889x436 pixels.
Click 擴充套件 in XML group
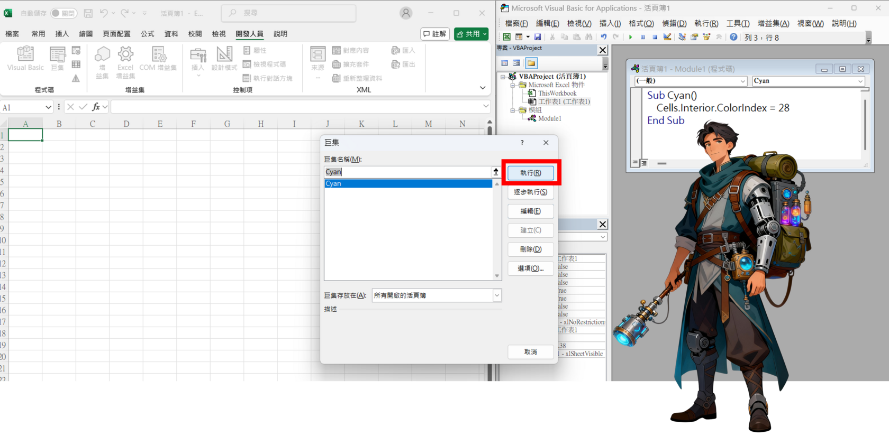pos(350,64)
